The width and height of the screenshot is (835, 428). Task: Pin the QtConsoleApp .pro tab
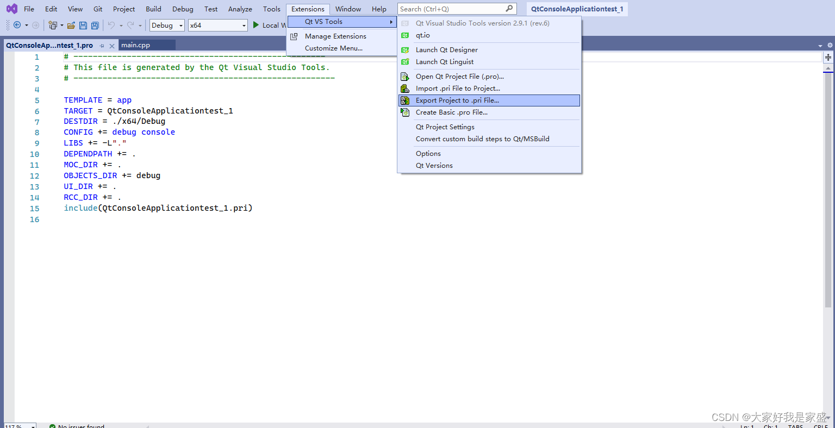tap(102, 46)
